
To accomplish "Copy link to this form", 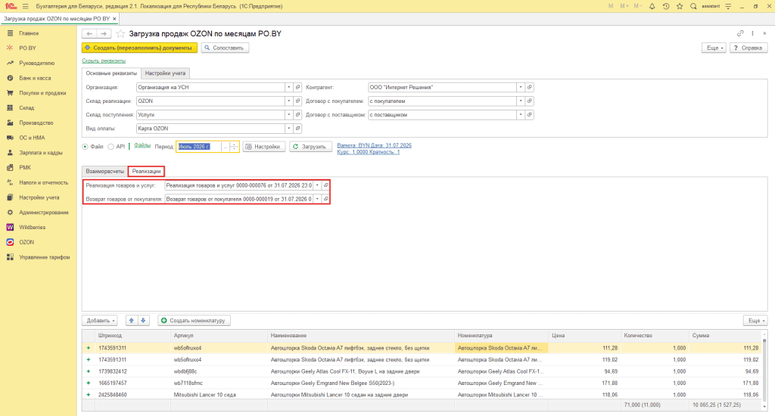I will pos(740,33).
